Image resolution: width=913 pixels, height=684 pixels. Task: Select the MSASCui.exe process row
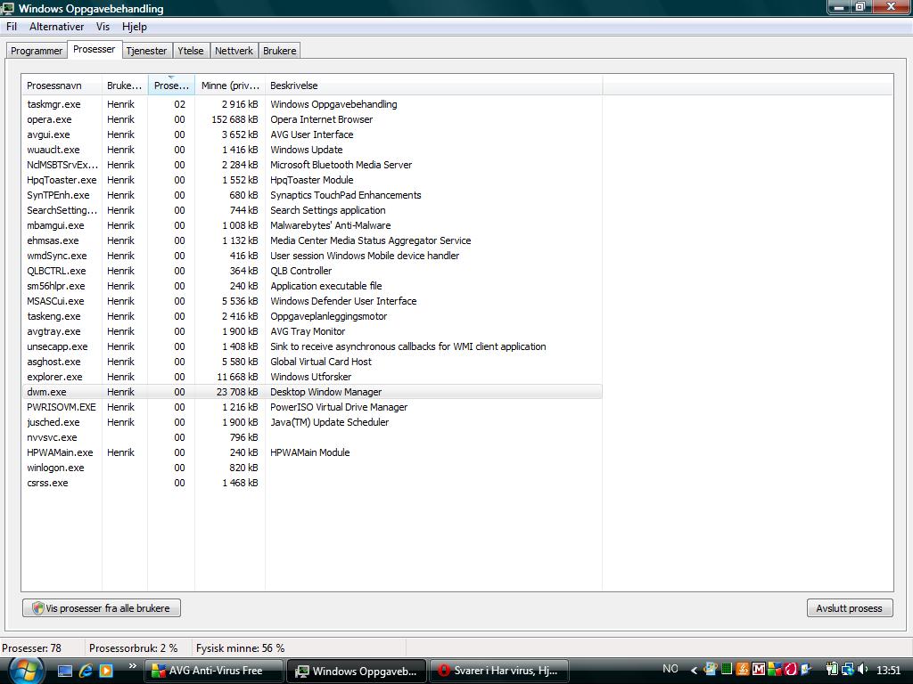click(x=312, y=301)
